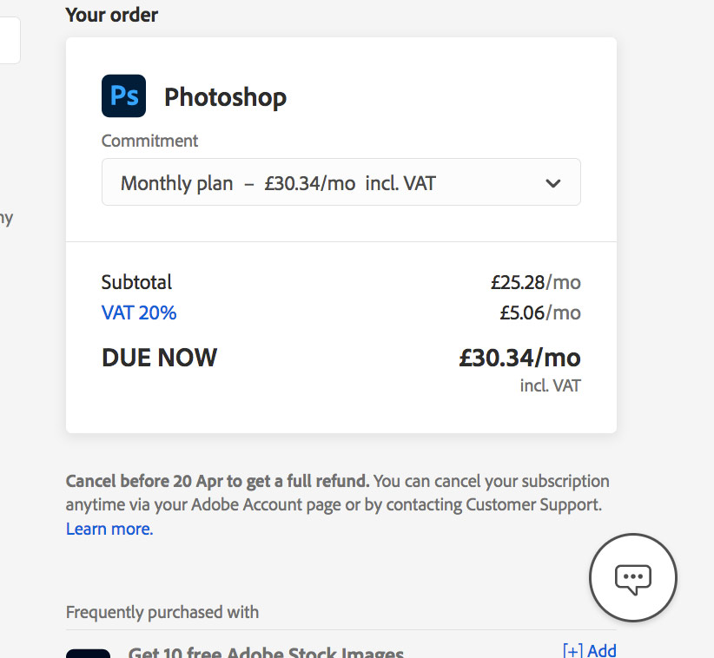Click the Your order heading
This screenshot has height=658, width=714.
point(112,15)
